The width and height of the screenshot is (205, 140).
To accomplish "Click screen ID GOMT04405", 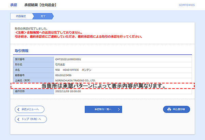I will tap(187, 5).
